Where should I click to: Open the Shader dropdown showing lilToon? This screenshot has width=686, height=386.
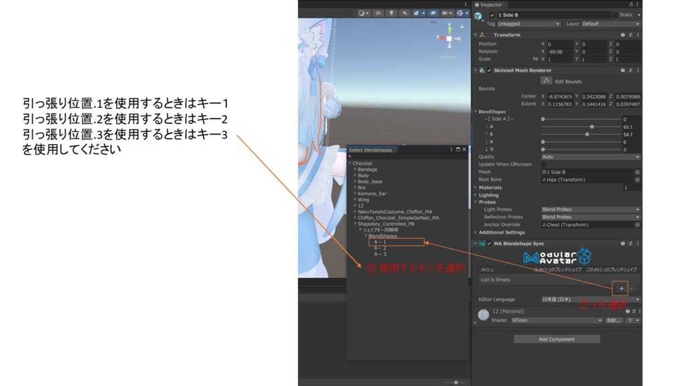[557, 320]
